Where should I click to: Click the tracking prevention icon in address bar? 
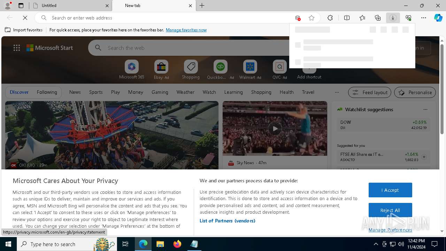click(x=298, y=18)
